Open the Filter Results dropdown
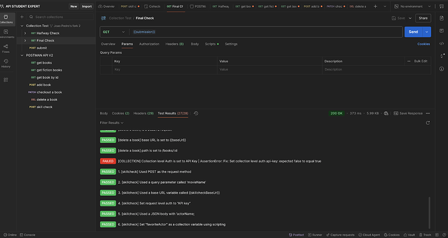448x238 pixels. coord(112,123)
